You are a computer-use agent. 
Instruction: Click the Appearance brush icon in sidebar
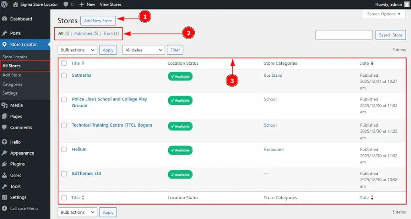point(4,153)
